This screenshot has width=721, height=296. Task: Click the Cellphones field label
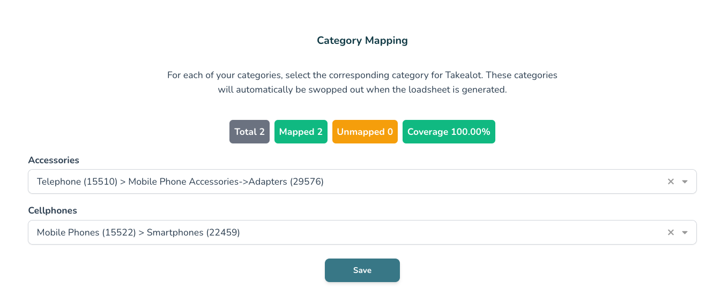(53, 210)
